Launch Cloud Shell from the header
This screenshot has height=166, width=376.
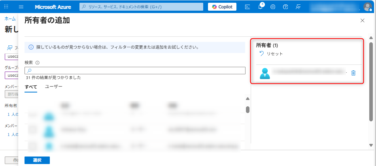pyautogui.click(x=248, y=7)
